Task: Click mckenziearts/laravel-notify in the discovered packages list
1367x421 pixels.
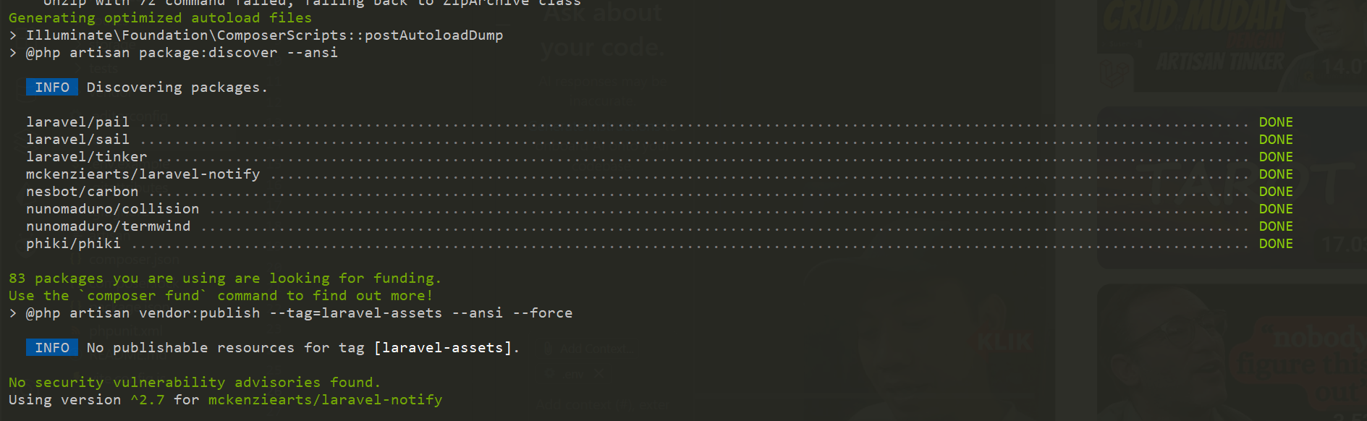Action: pyautogui.click(x=143, y=174)
